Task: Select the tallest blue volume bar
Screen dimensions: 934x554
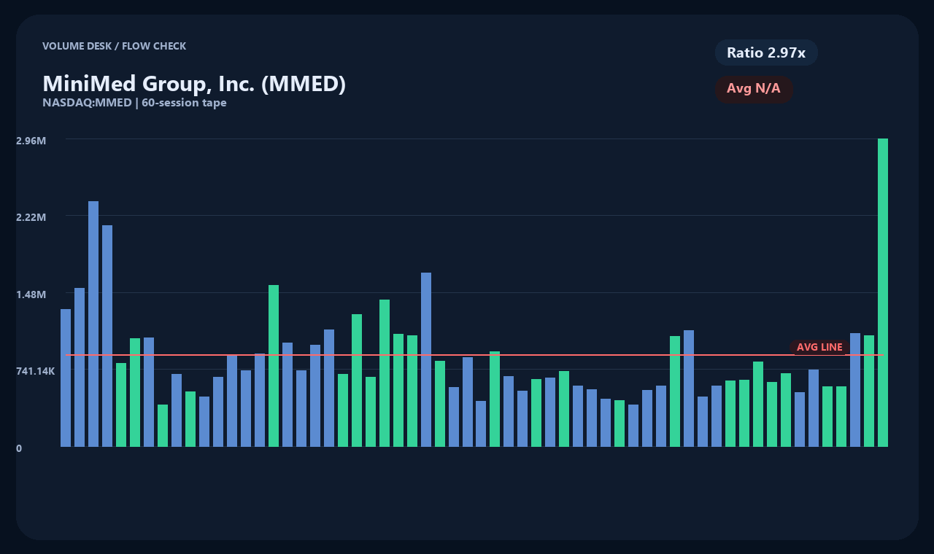Action: (93, 324)
